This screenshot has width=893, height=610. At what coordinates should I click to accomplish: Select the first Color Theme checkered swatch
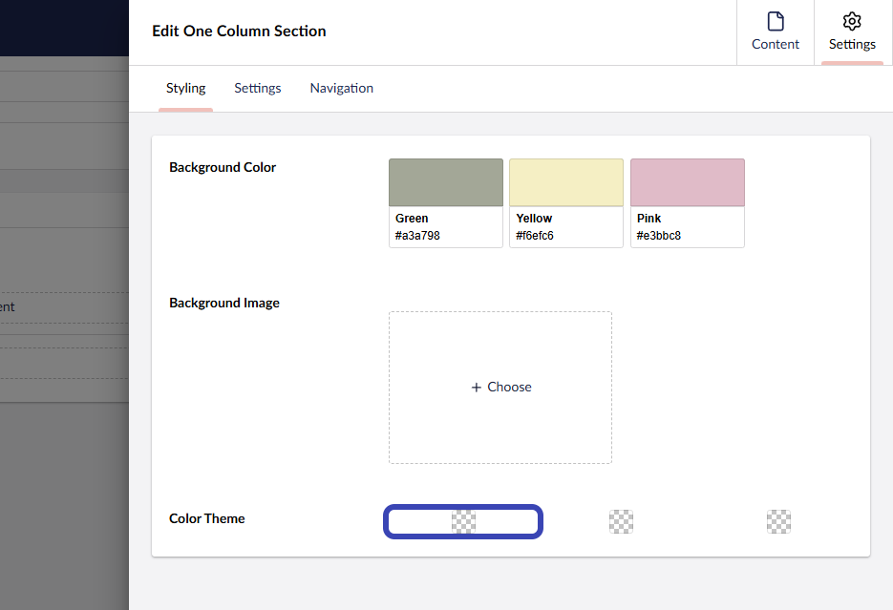463,521
